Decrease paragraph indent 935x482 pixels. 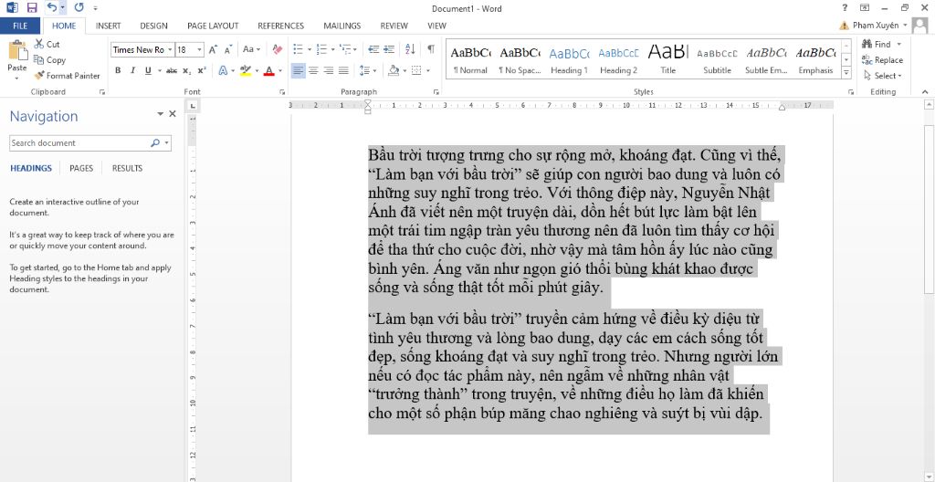tap(373, 49)
